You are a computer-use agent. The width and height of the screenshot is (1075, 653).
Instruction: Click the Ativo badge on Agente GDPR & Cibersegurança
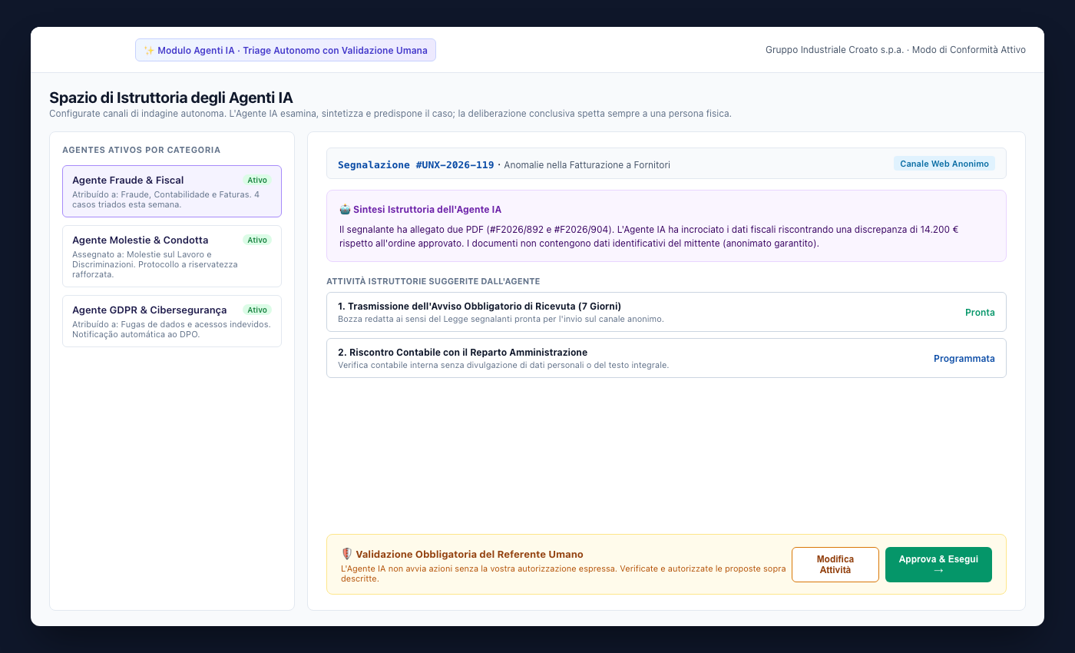click(257, 310)
